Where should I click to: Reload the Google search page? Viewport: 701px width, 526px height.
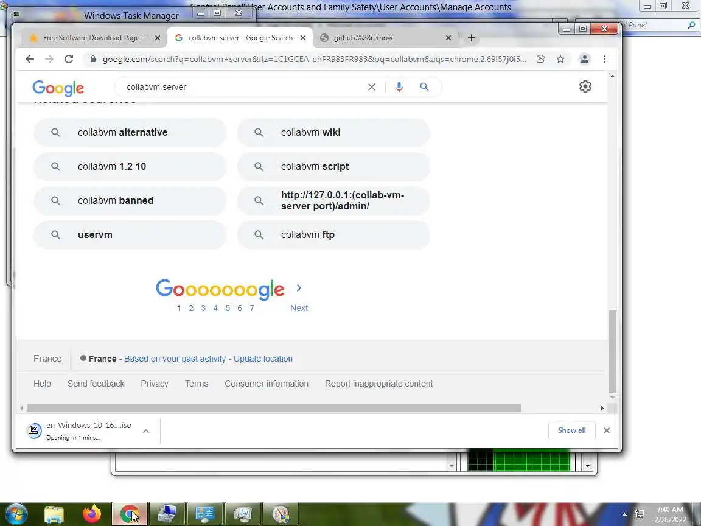click(x=69, y=59)
